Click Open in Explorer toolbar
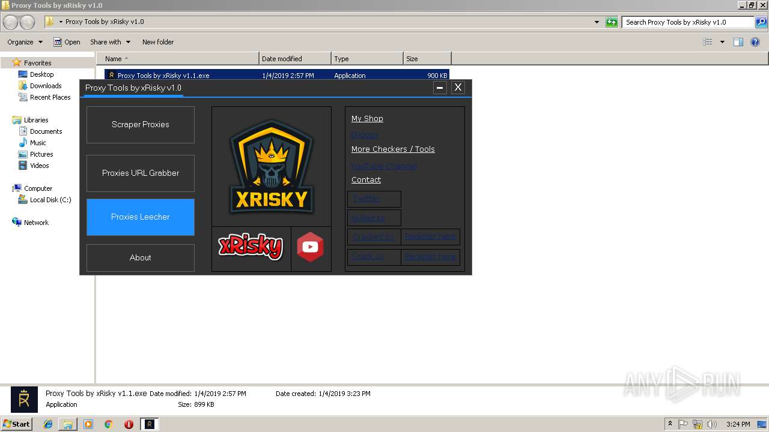 click(67, 42)
